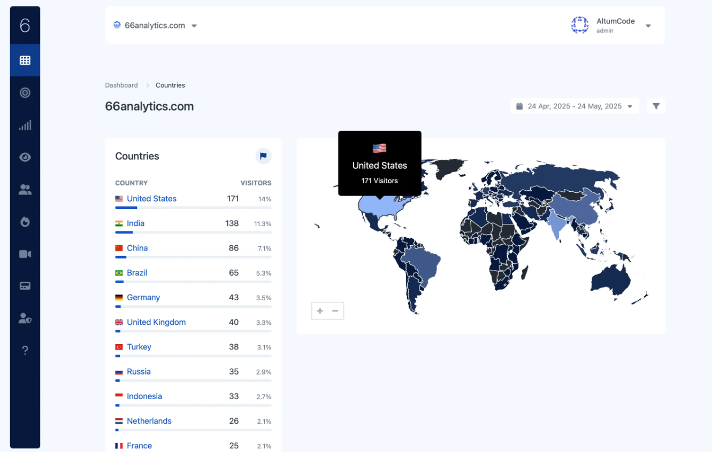The height and width of the screenshot is (452, 712).
Task: Click the goals target icon in sidebar
Action: pos(25,93)
